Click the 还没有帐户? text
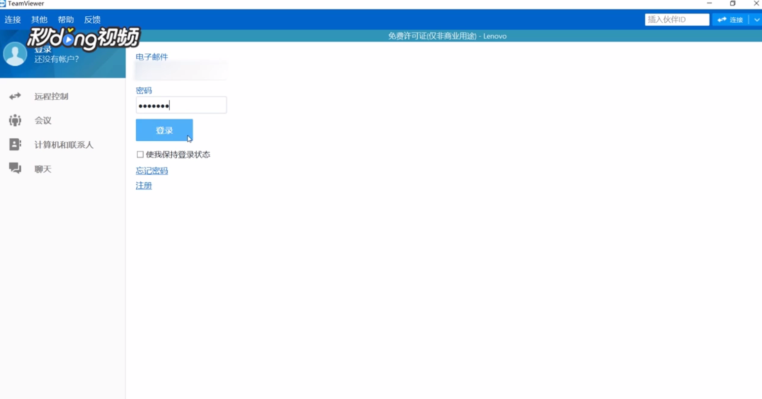Screen dimensions: 762x399 click(56, 59)
